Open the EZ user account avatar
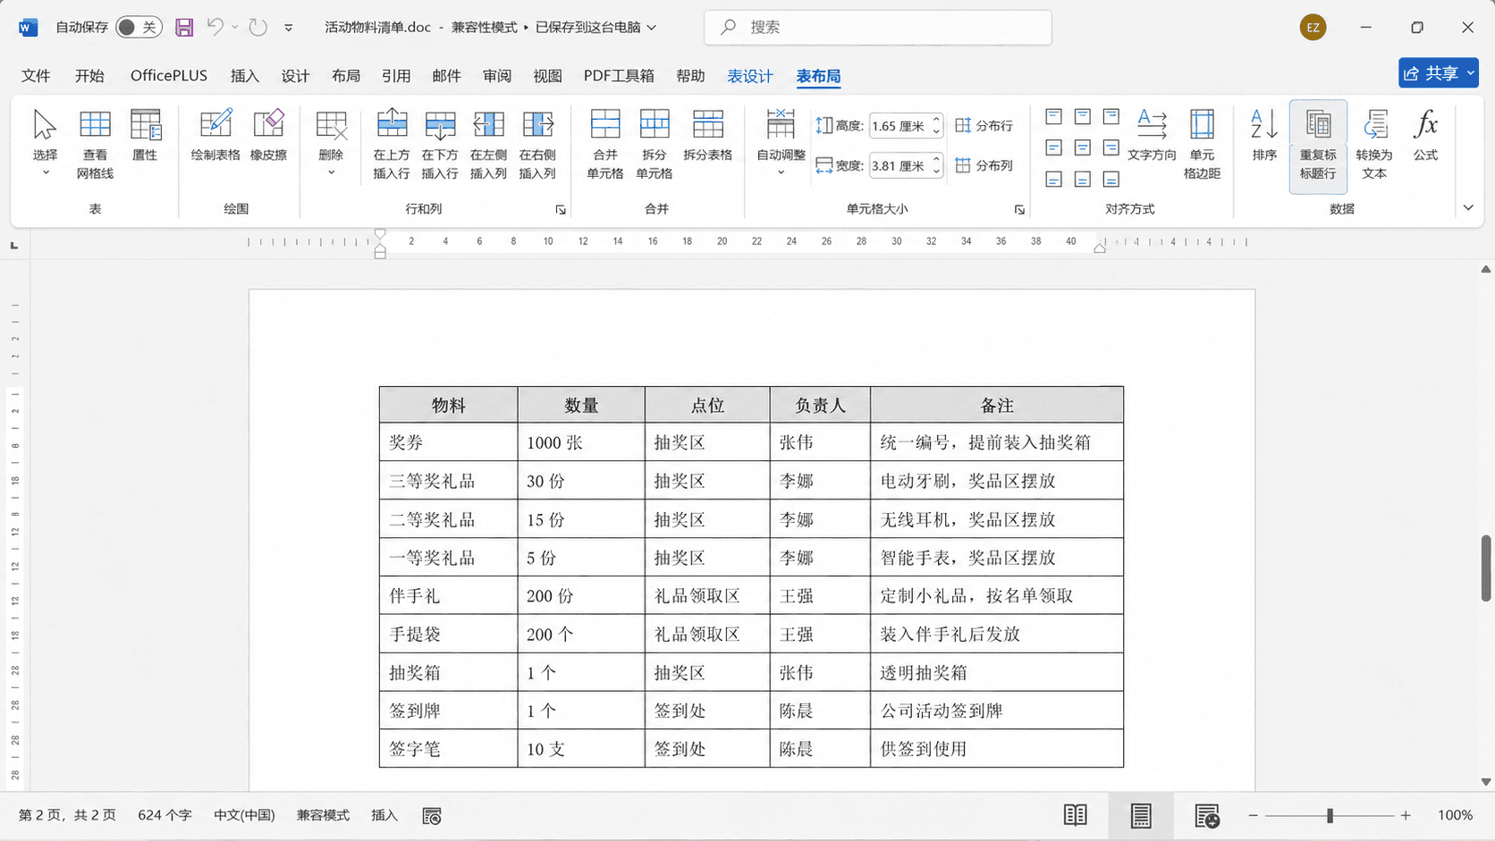The width and height of the screenshot is (1495, 841). 1313,28
